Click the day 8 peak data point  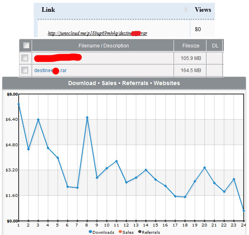[87, 117]
